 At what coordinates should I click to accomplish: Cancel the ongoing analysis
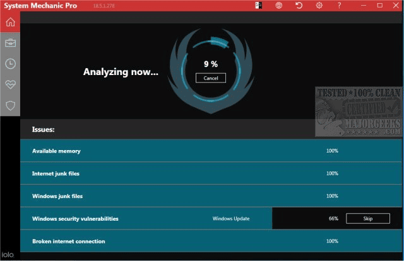tap(210, 78)
